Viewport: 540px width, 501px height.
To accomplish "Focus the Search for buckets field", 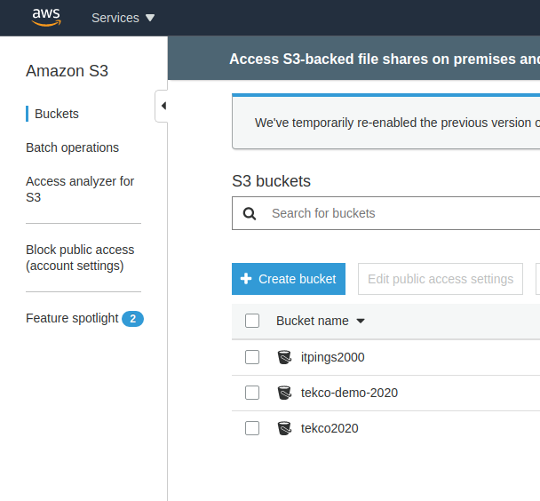I will click(x=385, y=213).
